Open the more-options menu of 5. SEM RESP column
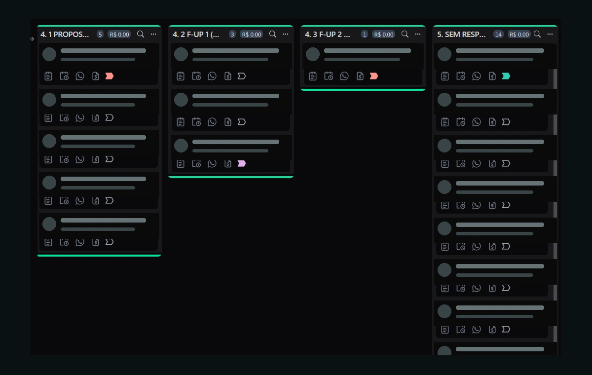The width and height of the screenshot is (592, 375). click(550, 34)
